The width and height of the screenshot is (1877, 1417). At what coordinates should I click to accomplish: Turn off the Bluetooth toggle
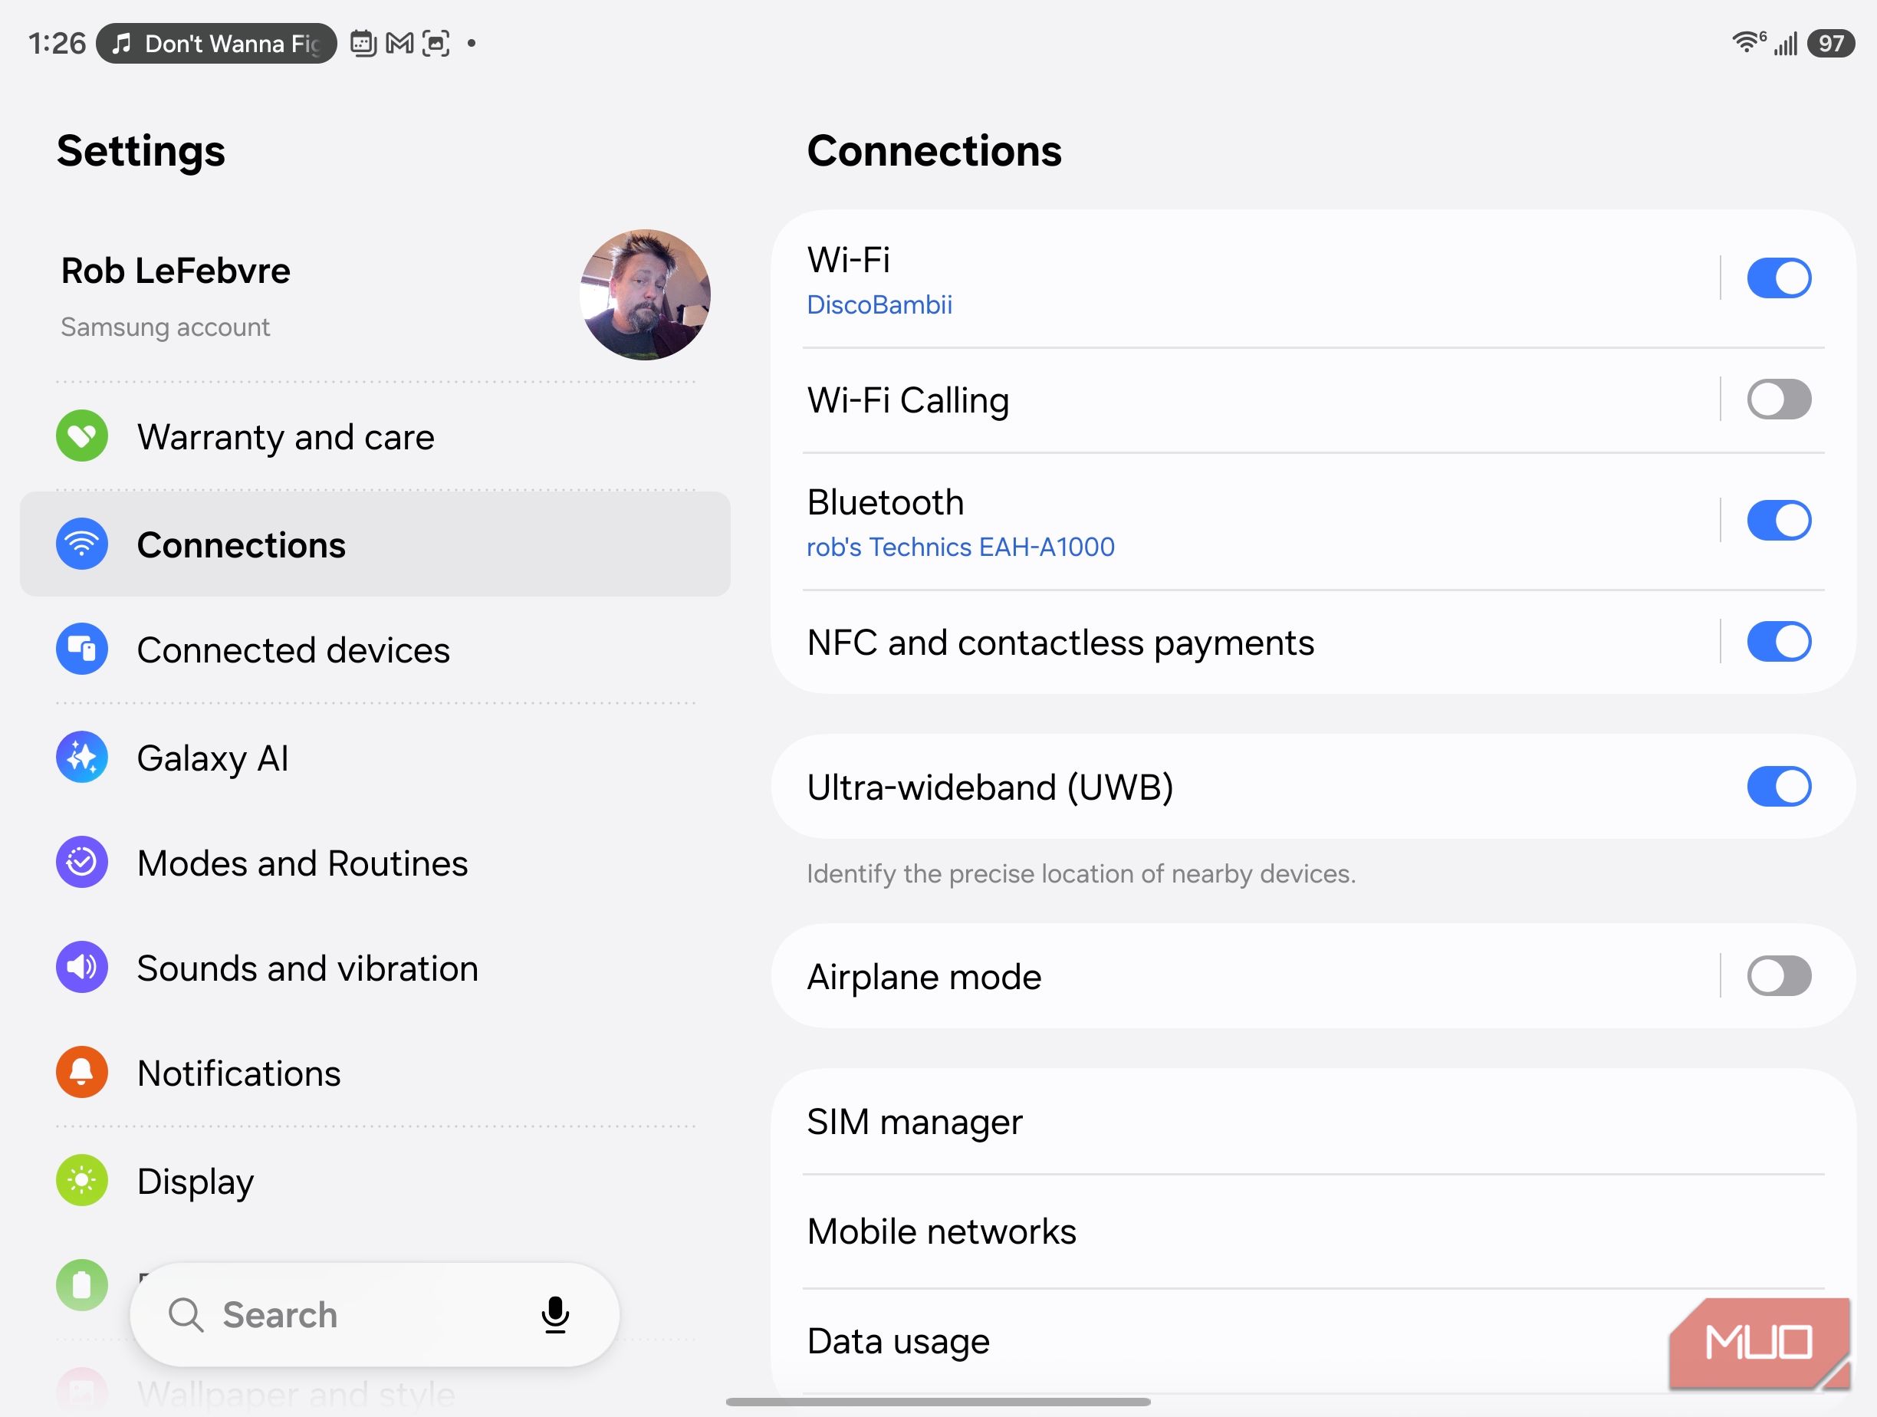[x=1779, y=520]
